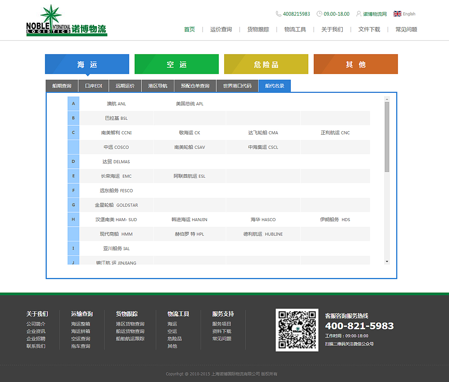Click carrier entry 南美智利 CCNI
The height and width of the screenshot is (382, 449).
click(116, 133)
